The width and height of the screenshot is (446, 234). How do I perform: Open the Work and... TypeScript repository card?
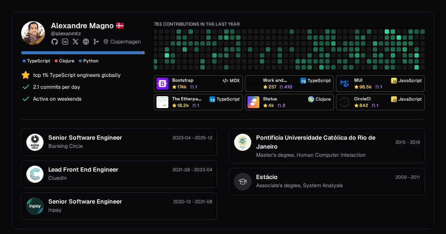289,84
